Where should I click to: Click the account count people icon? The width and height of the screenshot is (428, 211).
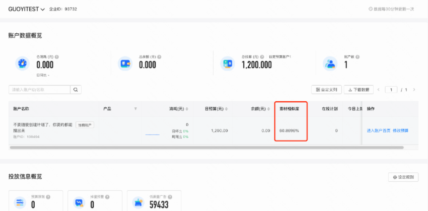tap(330, 63)
